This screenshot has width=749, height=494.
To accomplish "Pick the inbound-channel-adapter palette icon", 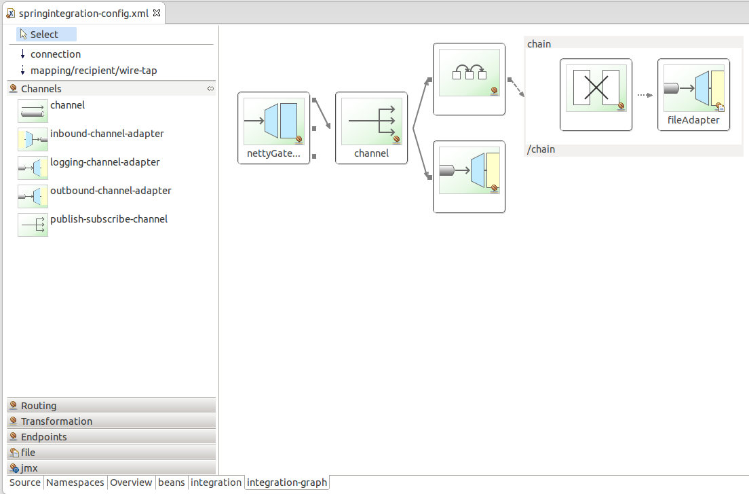I will (33, 139).
